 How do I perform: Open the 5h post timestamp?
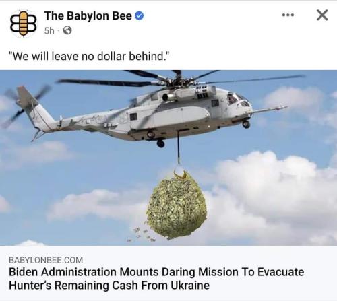[x=49, y=30]
